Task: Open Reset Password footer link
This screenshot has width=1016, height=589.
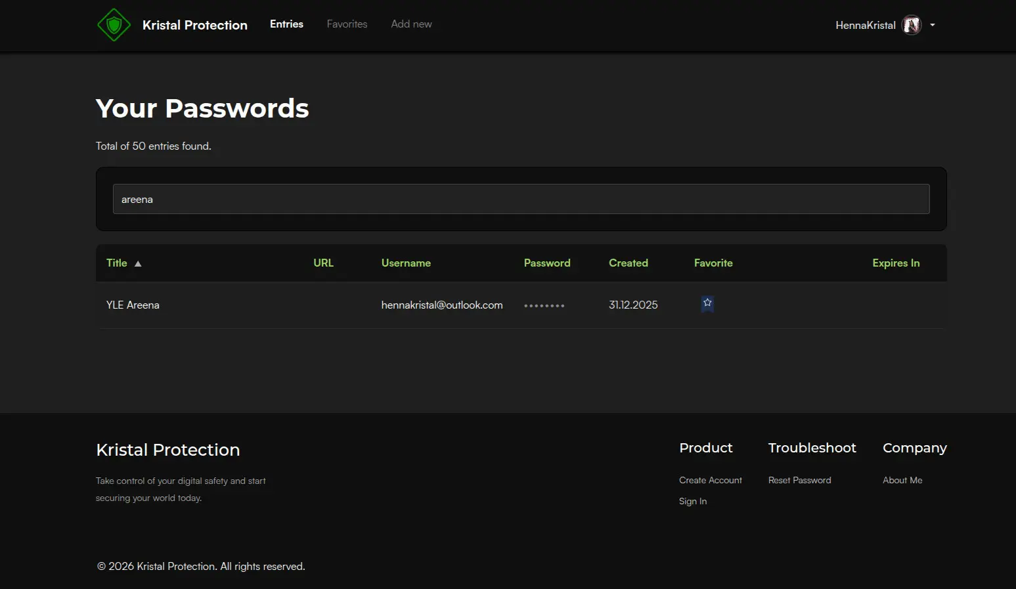Action: point(799,480)
